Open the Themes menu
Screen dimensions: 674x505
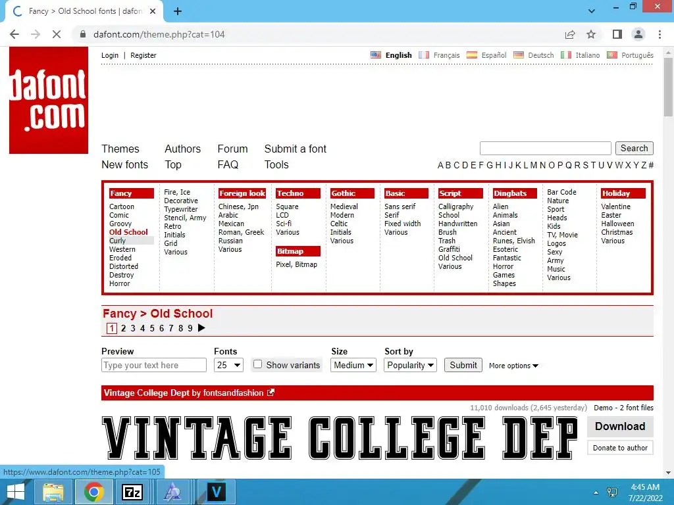tap(120, 149)
